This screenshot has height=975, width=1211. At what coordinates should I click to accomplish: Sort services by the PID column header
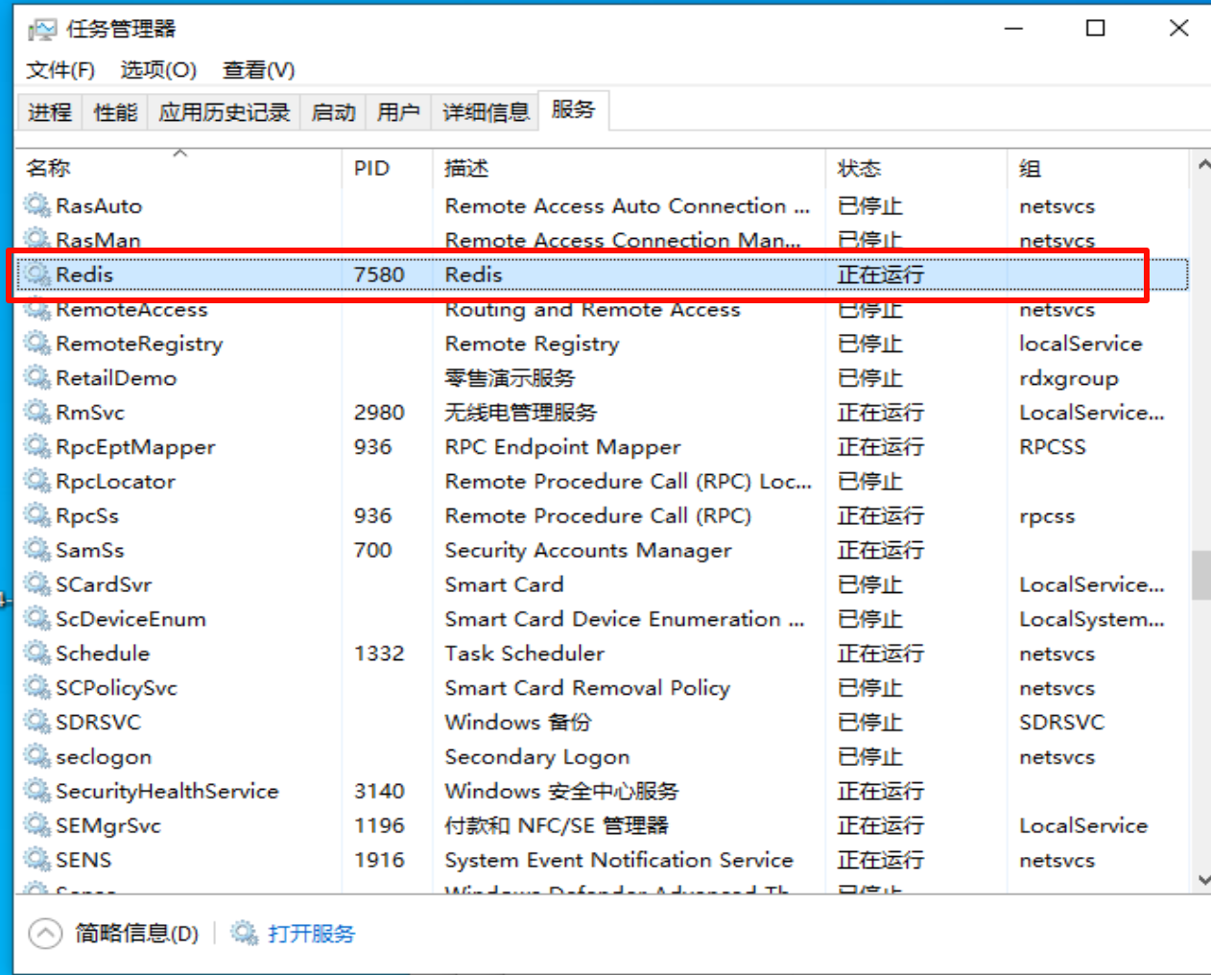tap(388, 168)
